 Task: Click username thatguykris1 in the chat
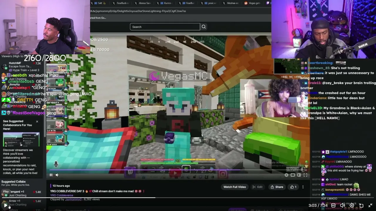[x=338, y=152]
